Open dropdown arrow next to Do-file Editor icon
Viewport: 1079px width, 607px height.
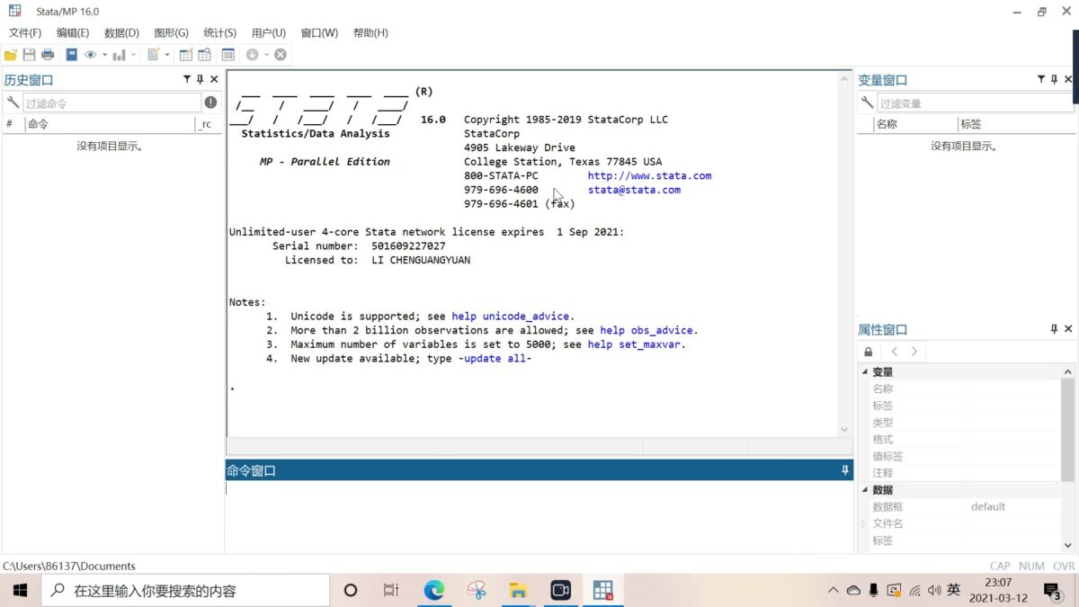tap(167, 55)
